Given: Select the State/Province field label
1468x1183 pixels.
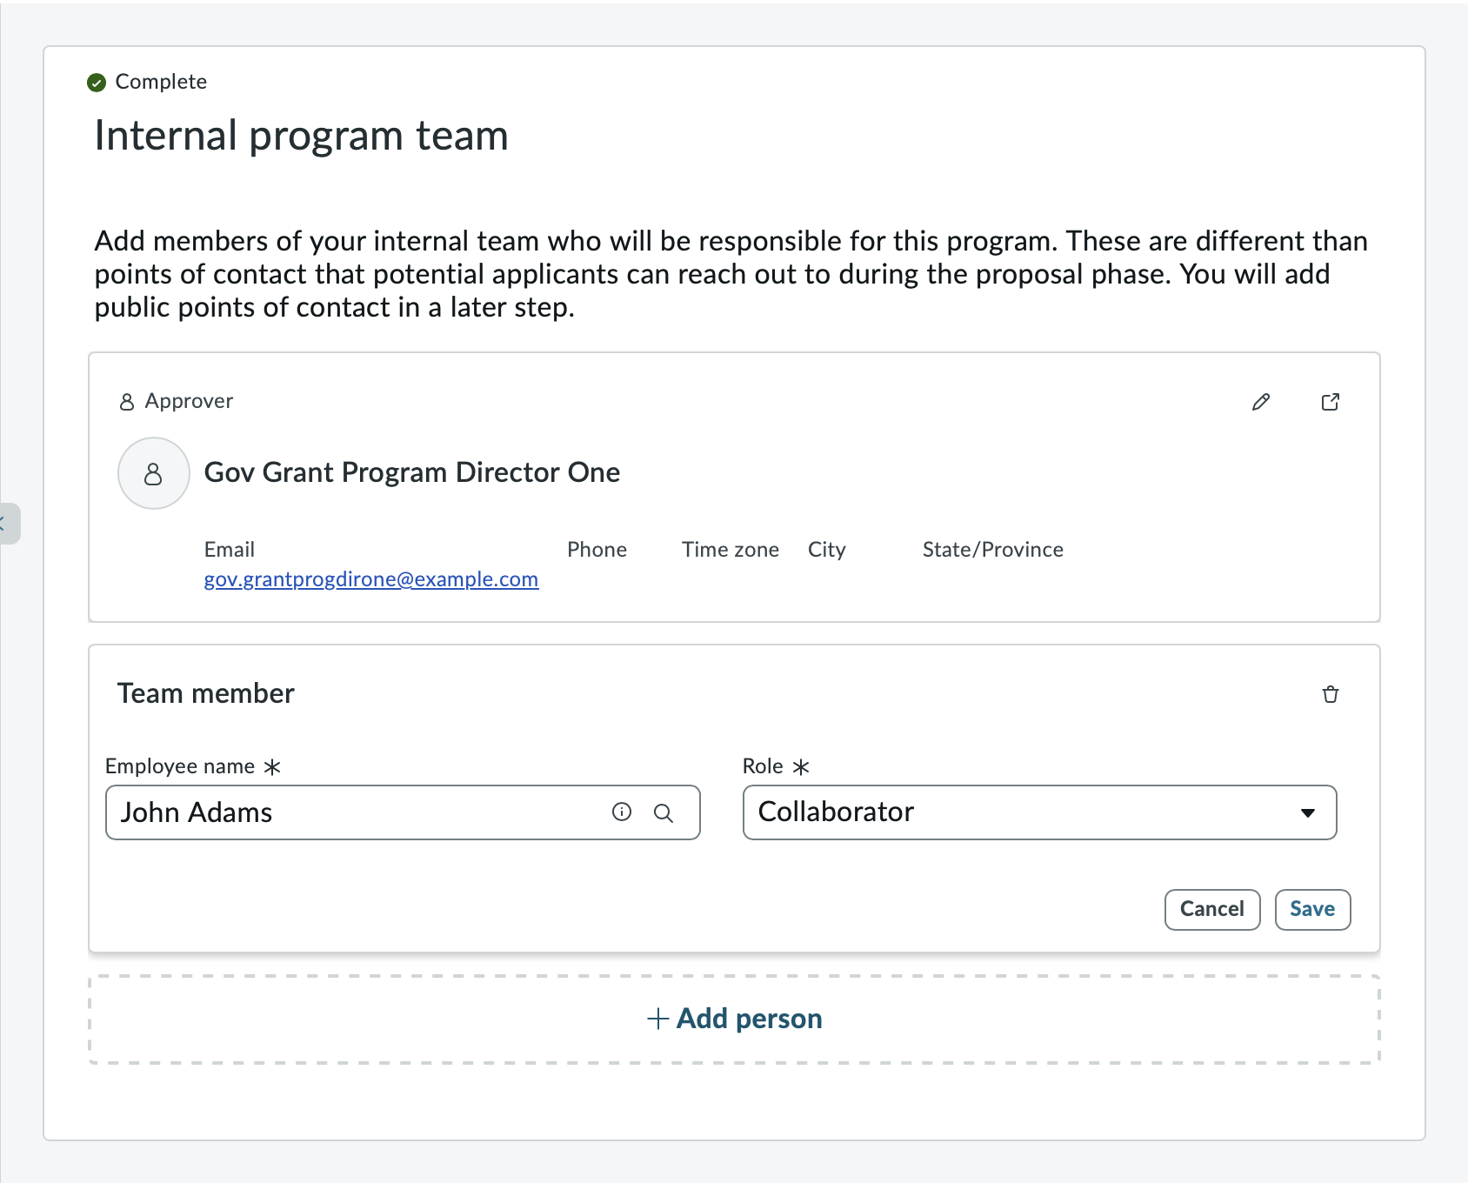Looking at the screenshot, I should [993, 550].
